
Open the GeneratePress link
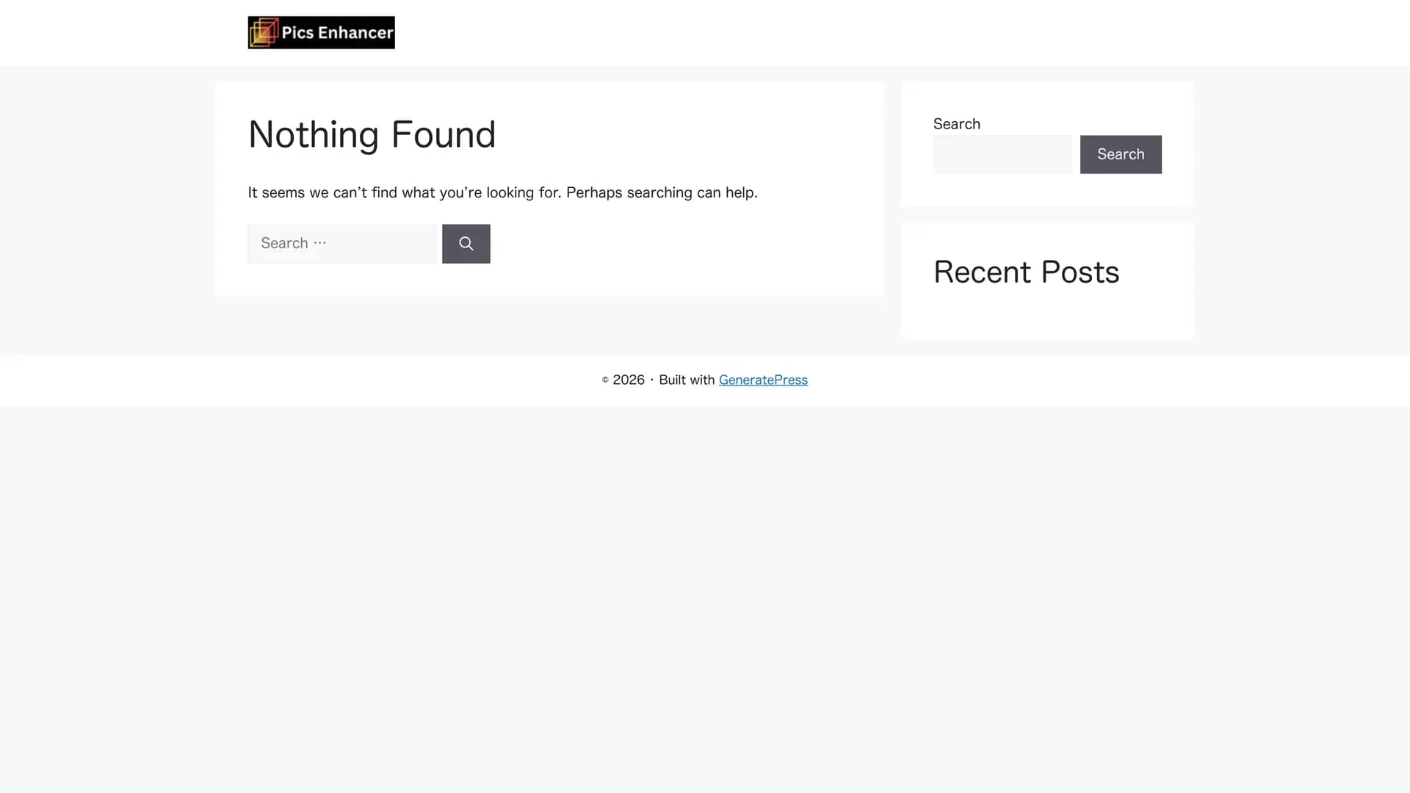pos(763,380)
